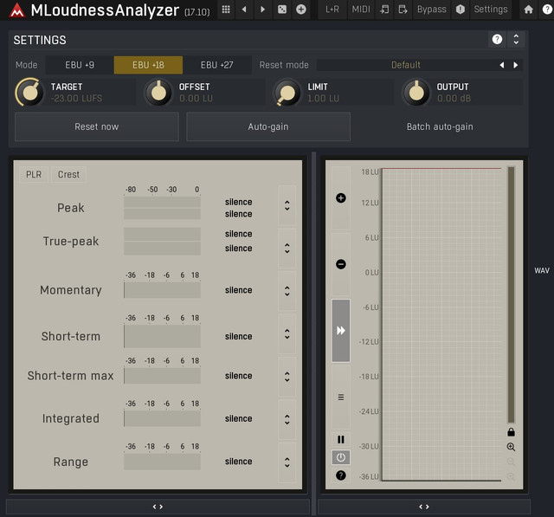Screen dimensions: 554x517
Task: Select EBU +18 mode
Action: 148,65
